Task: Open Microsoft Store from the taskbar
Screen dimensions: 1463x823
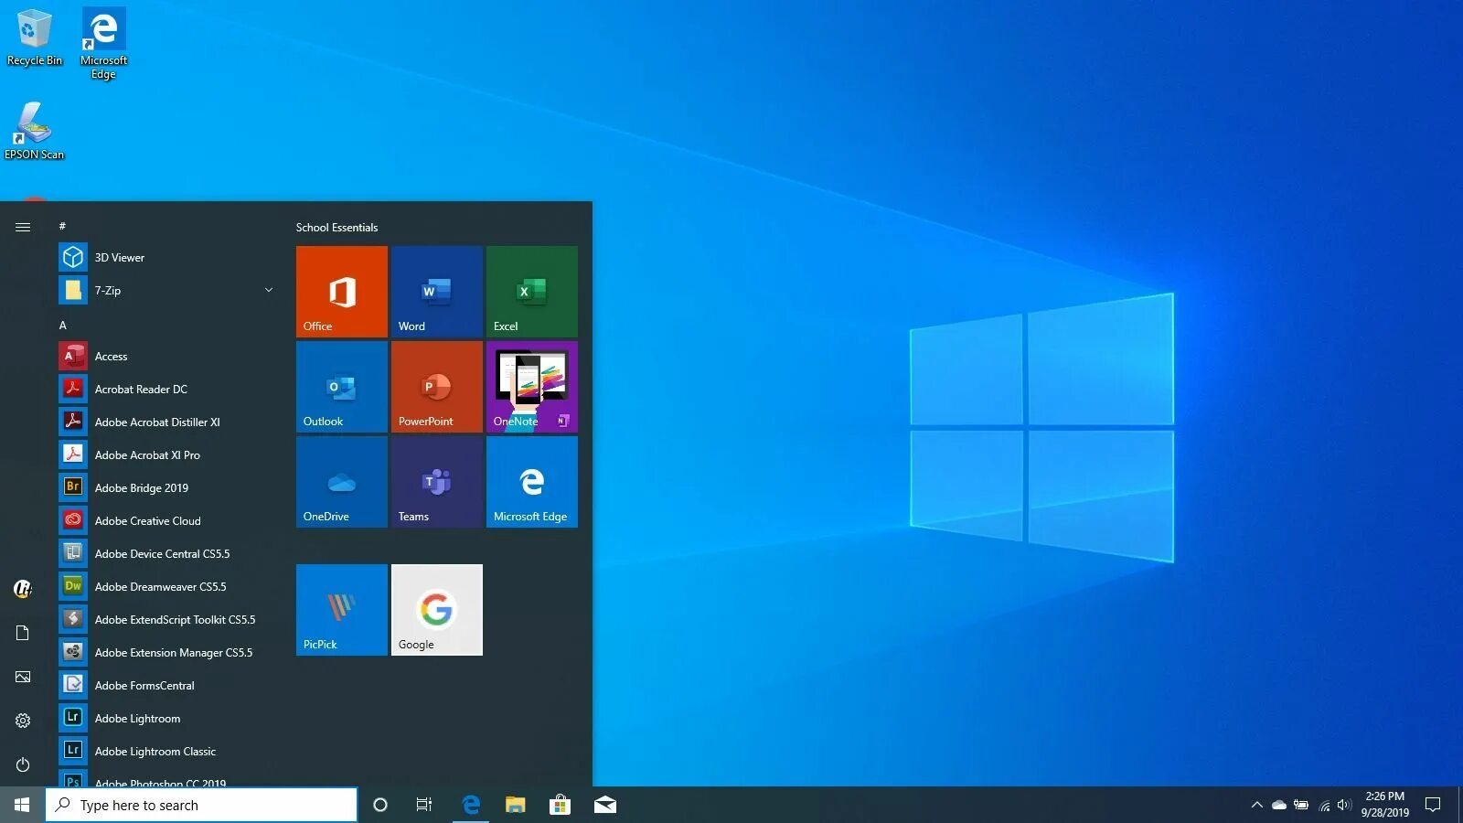Action: click(x=560, y=805)
